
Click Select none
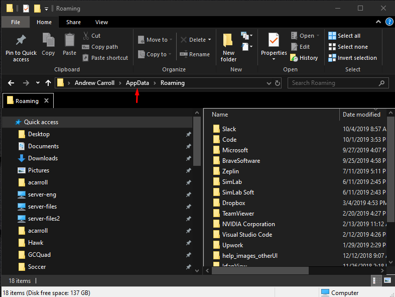(x=348, y=47)
